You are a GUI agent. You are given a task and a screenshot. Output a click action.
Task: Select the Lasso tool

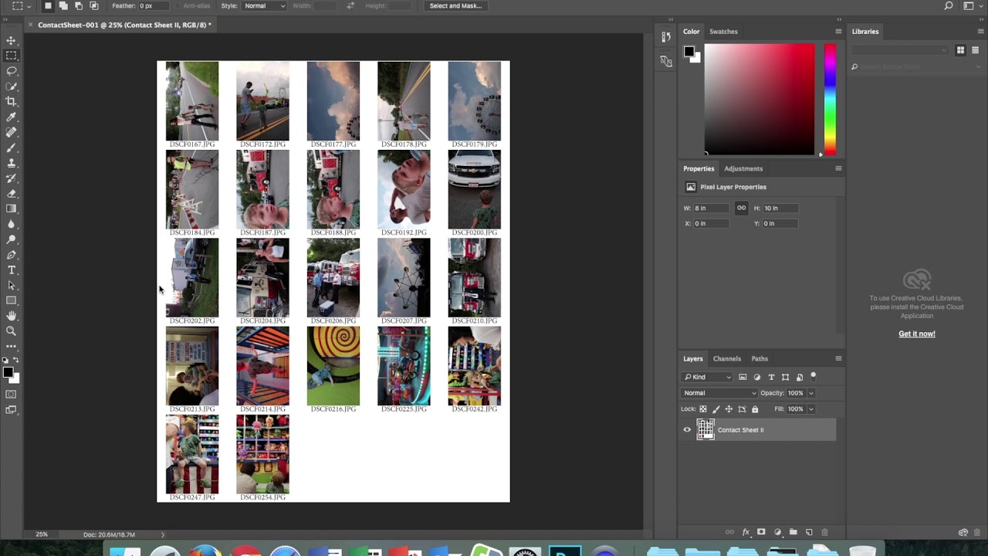click(x=11, y=71)
